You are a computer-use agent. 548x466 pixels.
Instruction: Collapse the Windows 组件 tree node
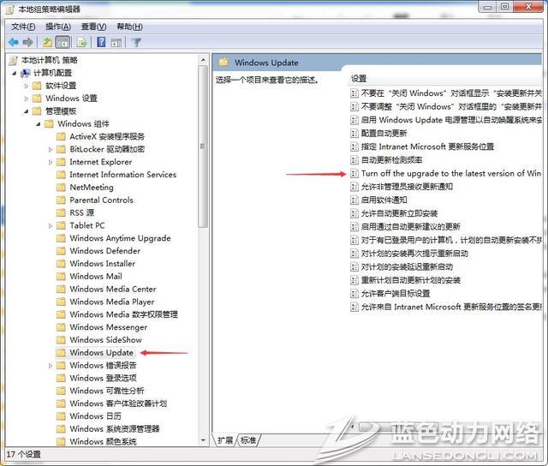pyautogui.click(x=39, y=124)
